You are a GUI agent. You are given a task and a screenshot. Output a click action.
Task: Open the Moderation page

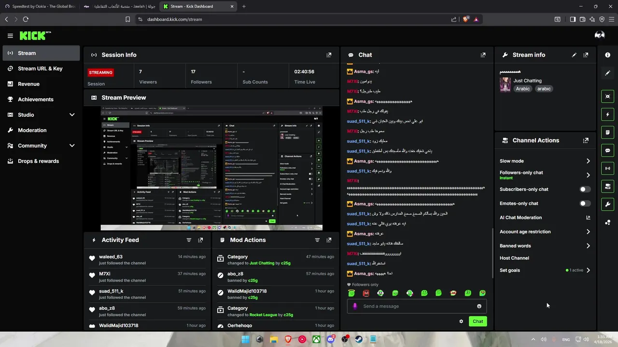coord(41,130)
